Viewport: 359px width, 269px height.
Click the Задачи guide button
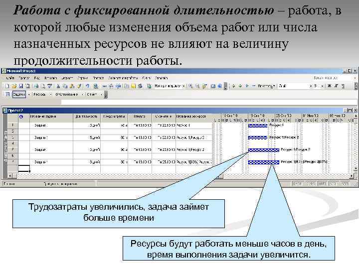pyautogui.click(x=19, y=94)
